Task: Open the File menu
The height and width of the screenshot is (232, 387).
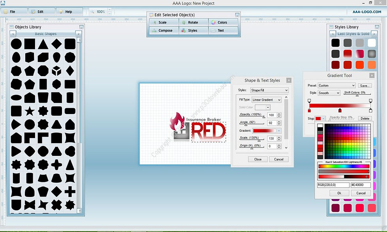Action: click(x=14, y=11)
